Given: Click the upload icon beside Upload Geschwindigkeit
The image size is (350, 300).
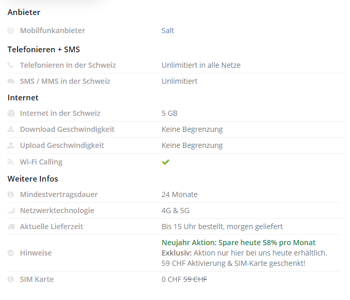Looking at the screenshot, I should coord(11,145).
